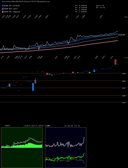Image resolution: width=128 pixels, height=168 pixels.
Task: Click the 1297 price level label
Action: coord(124,88)
